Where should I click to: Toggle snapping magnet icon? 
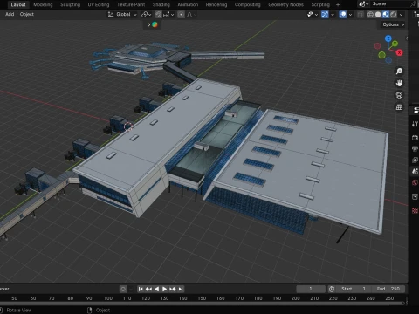pyautogui.click(x=158, y=15)
